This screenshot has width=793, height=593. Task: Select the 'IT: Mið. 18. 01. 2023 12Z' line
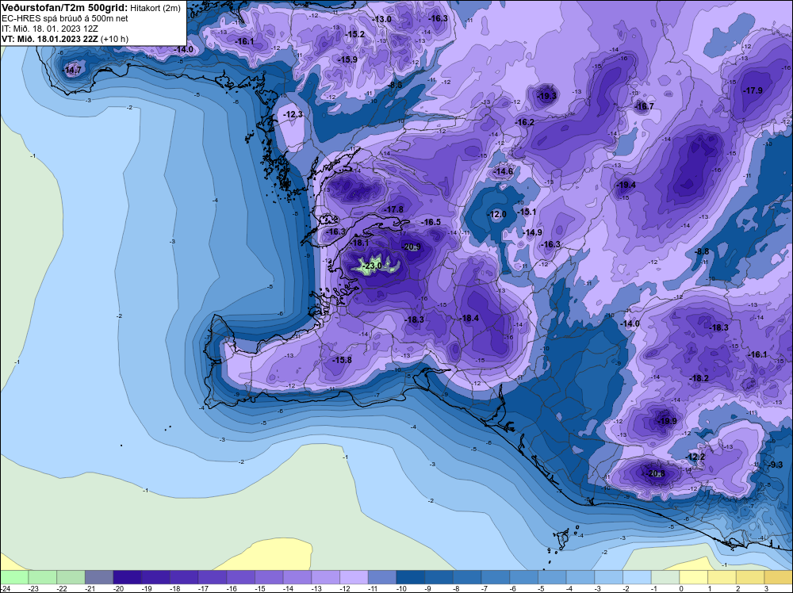(x=49, y=29)
